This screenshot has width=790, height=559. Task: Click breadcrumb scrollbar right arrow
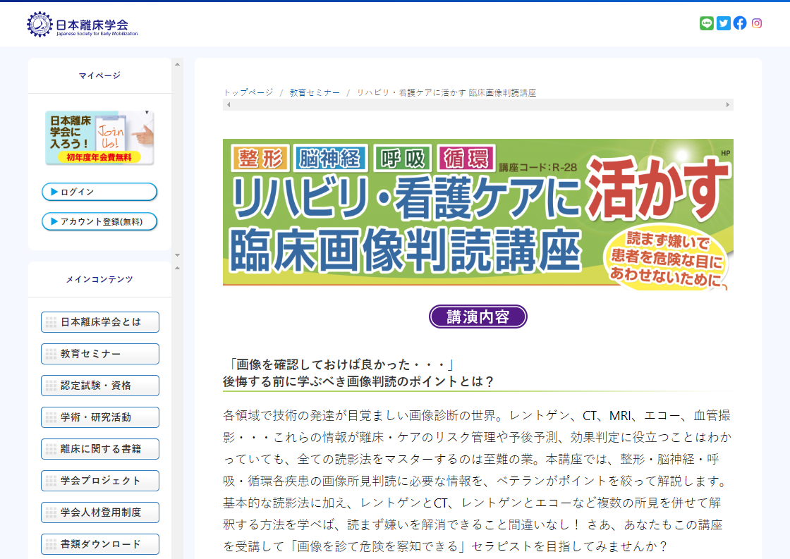coord(728,105)
